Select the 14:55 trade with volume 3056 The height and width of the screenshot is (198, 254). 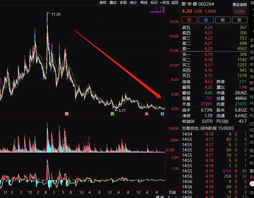click(x=214, y=171)
